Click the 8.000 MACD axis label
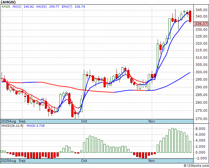Screen dimensions: 209x168 pos(200,129)
